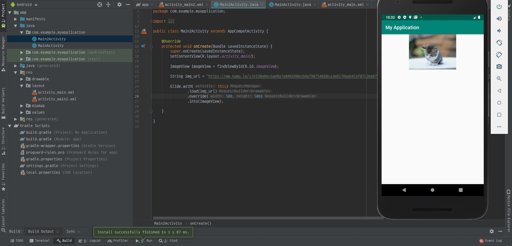
Task: Open the Logcat tool window
Action: [90, 241]
